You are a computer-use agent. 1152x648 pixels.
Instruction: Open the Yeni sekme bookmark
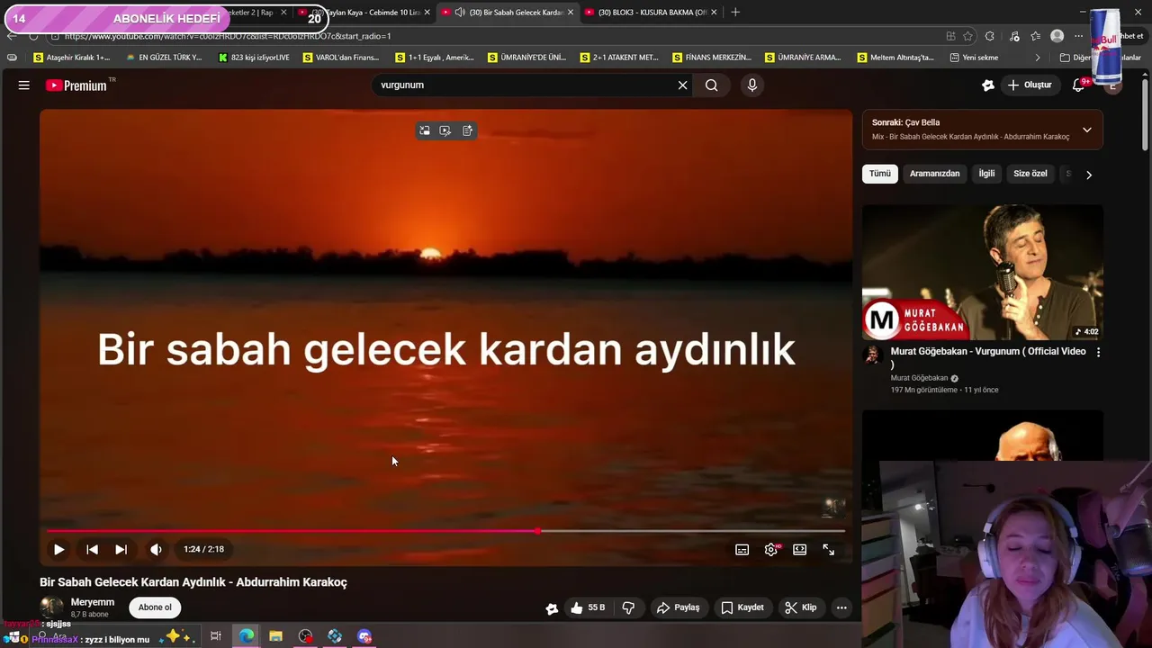pyautogui.click(x=974, y=58)
